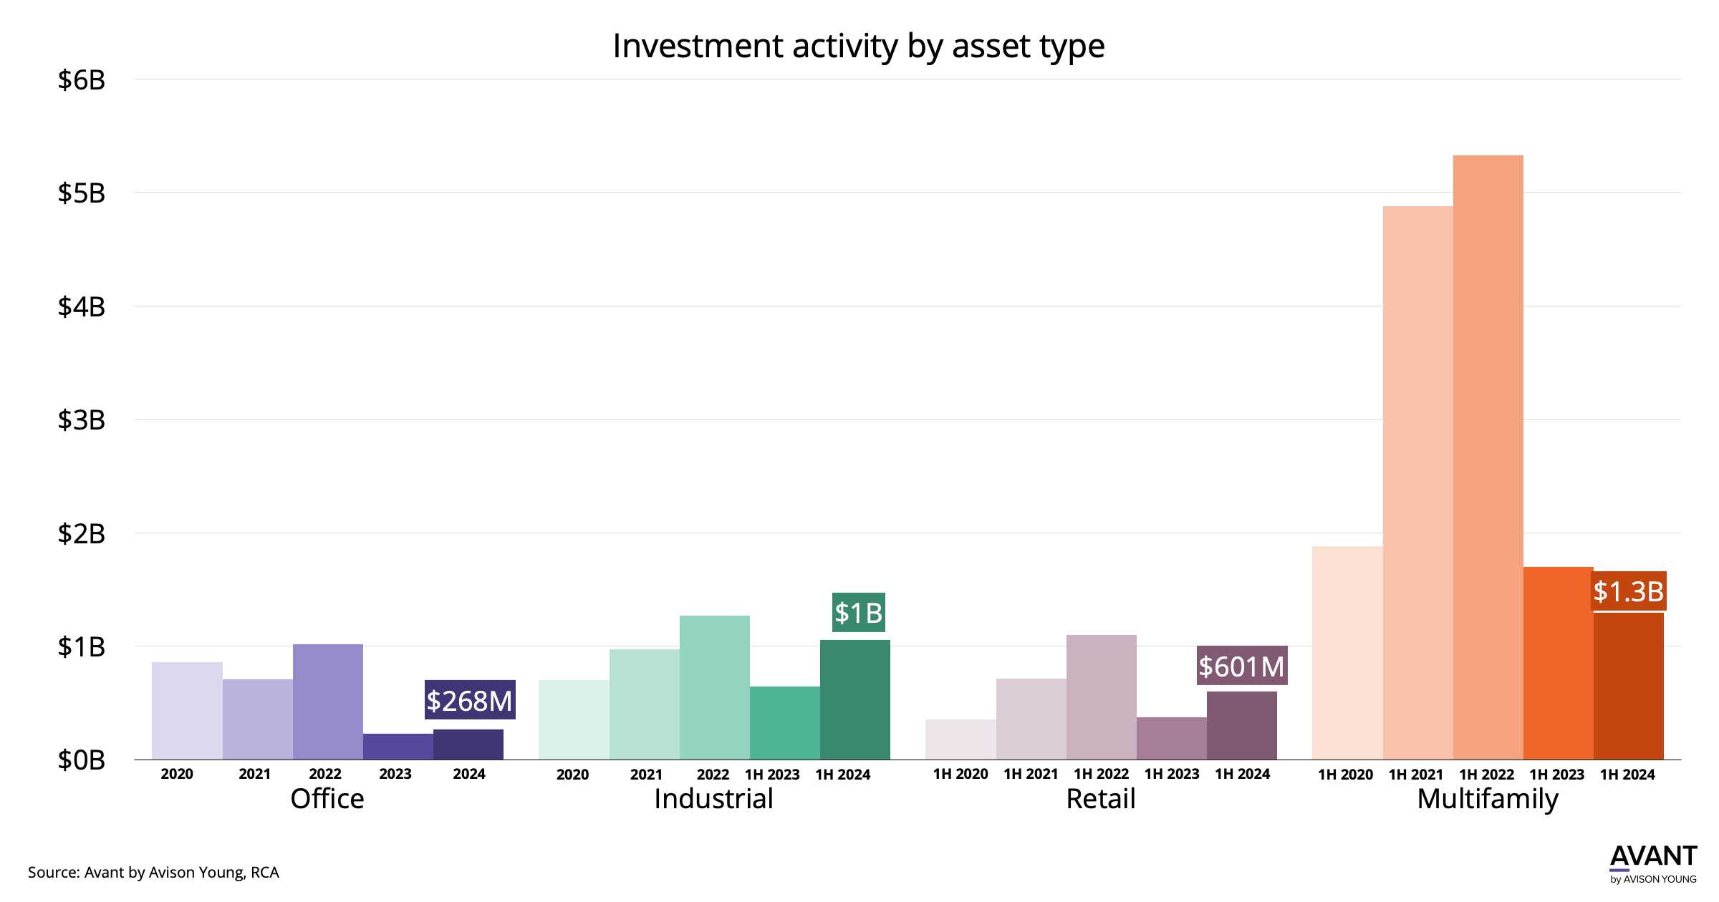Select the Office 2022 purple bar
Image resolution: width=1719 pixels, height=902 pixels.
coord(327,702)
